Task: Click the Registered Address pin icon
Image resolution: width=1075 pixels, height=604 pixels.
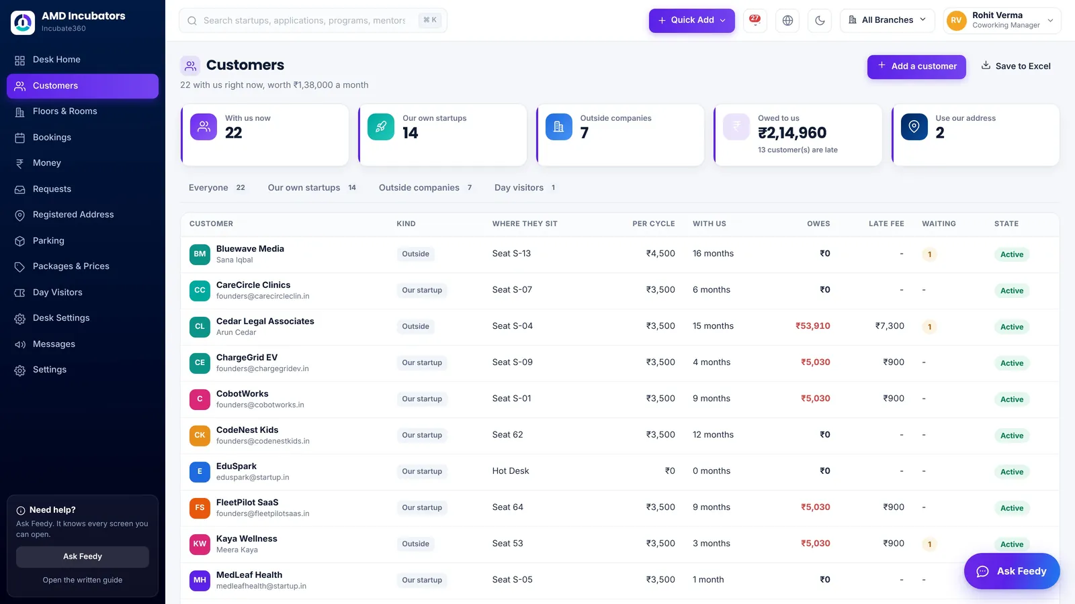Action: coord(20,215)
